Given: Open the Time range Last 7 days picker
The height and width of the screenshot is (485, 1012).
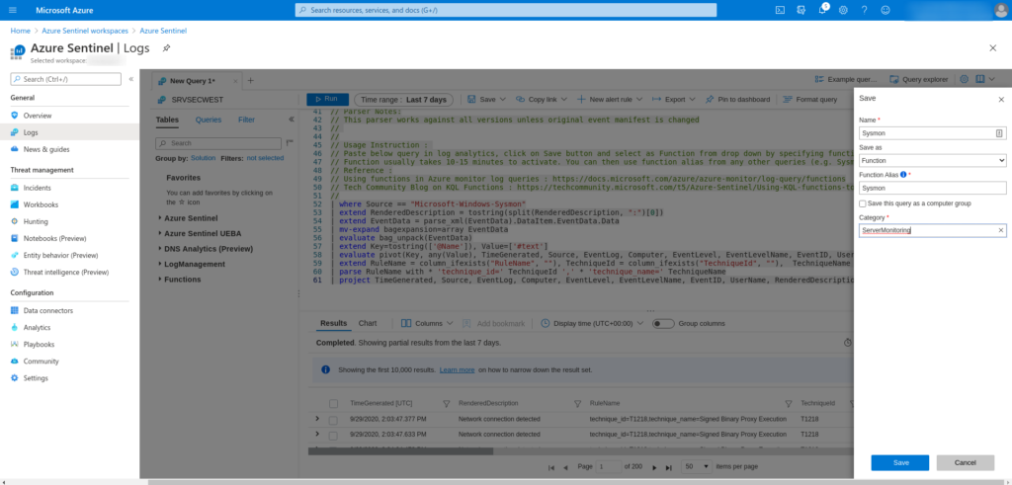Looking at the screenshot, I should tap(403, 100).
